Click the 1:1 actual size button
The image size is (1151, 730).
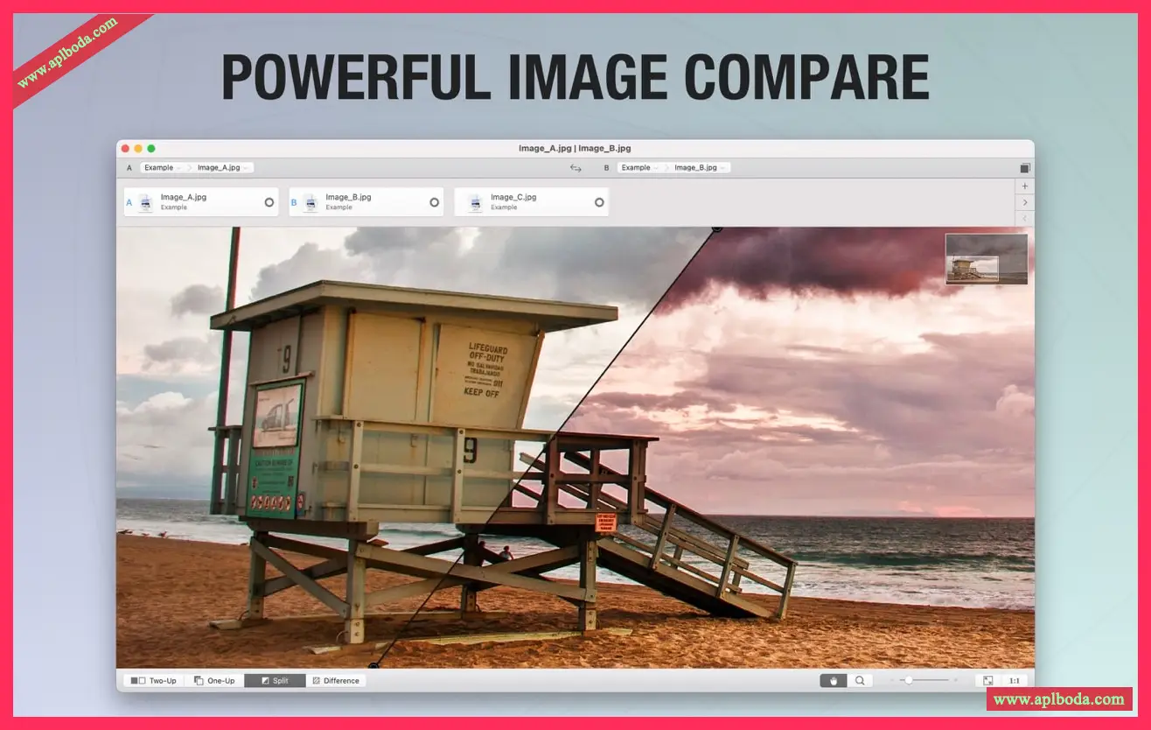pyautogui.click(x=1015, y=680)
